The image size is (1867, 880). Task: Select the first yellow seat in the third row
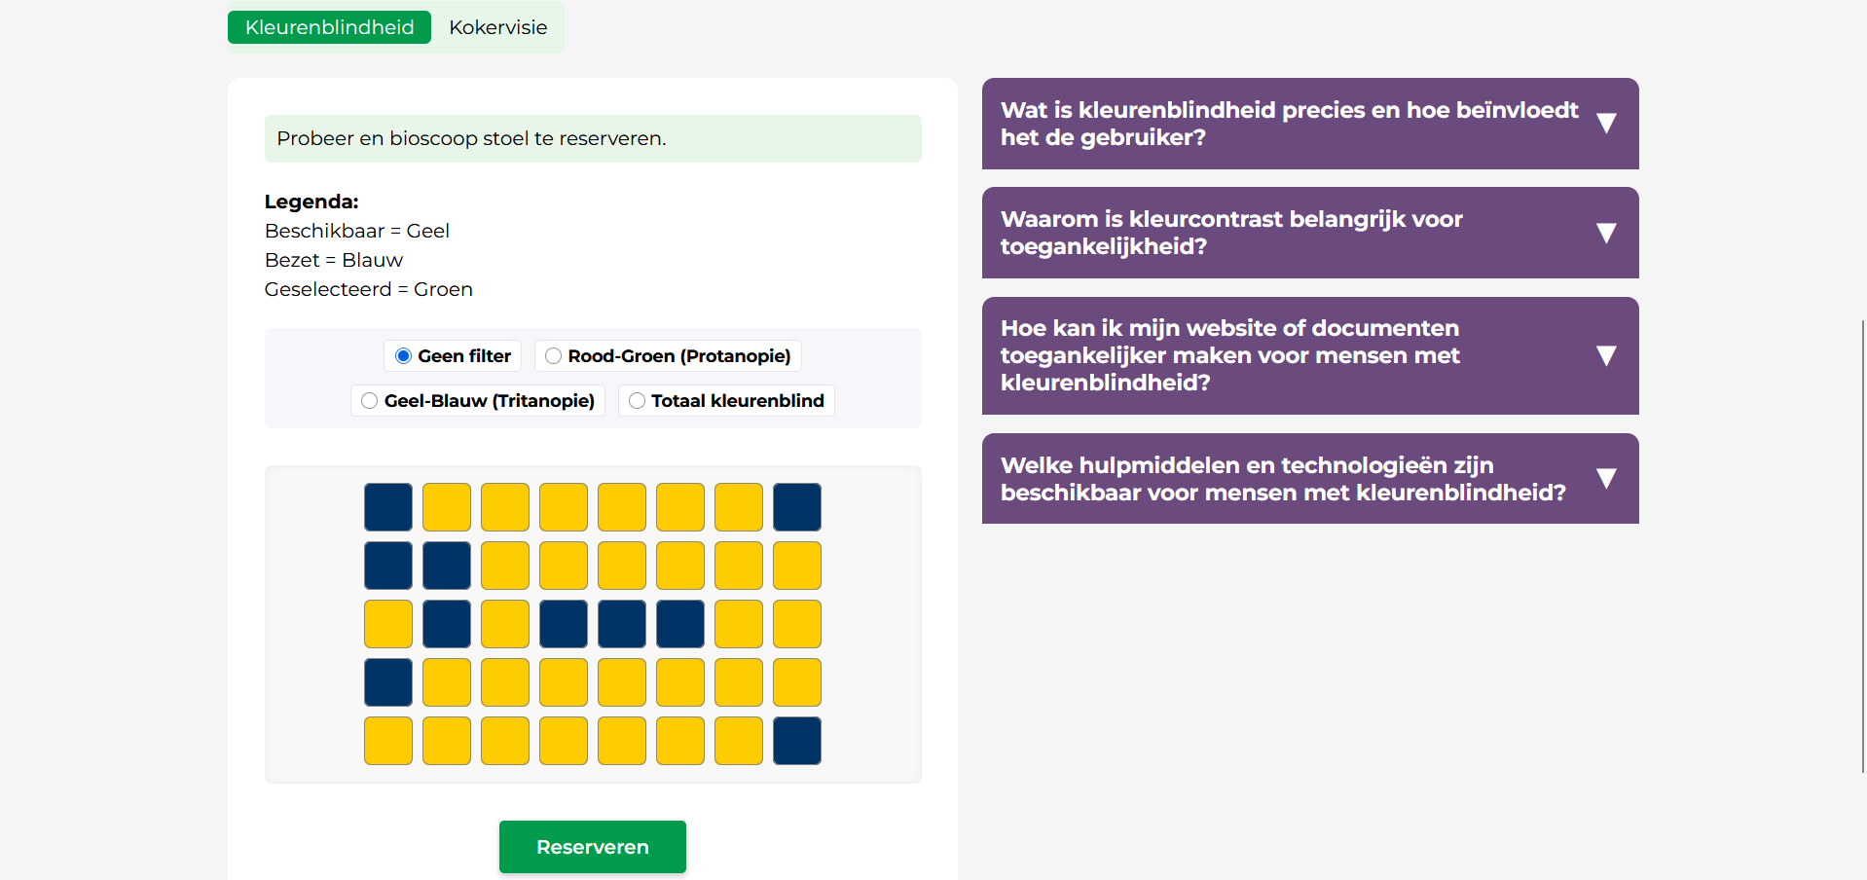point(388,624)
